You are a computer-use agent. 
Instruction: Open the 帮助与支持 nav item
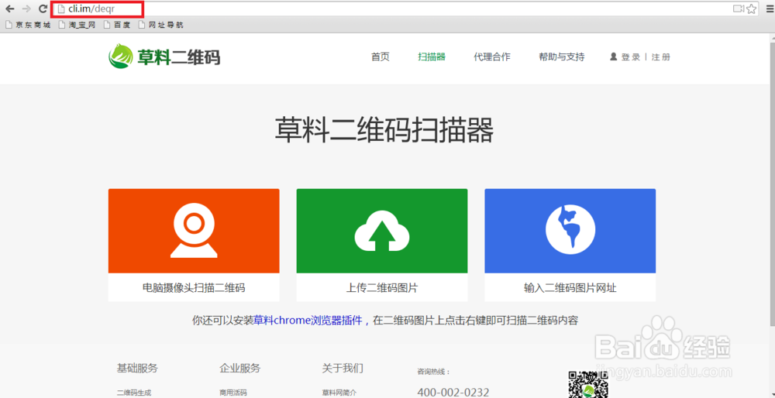click(561, 57)
